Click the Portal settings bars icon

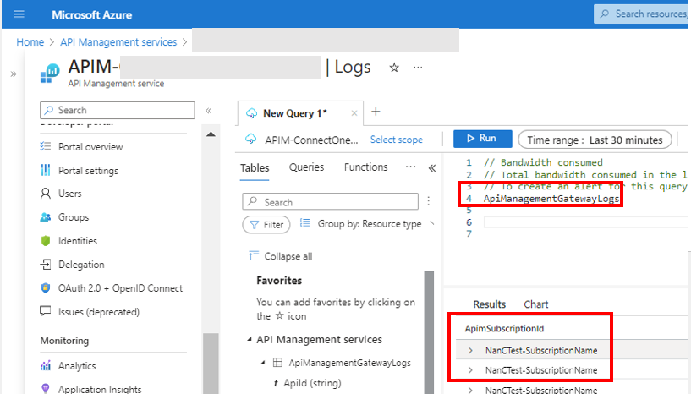pyautogui.click(x=46, y=170)
